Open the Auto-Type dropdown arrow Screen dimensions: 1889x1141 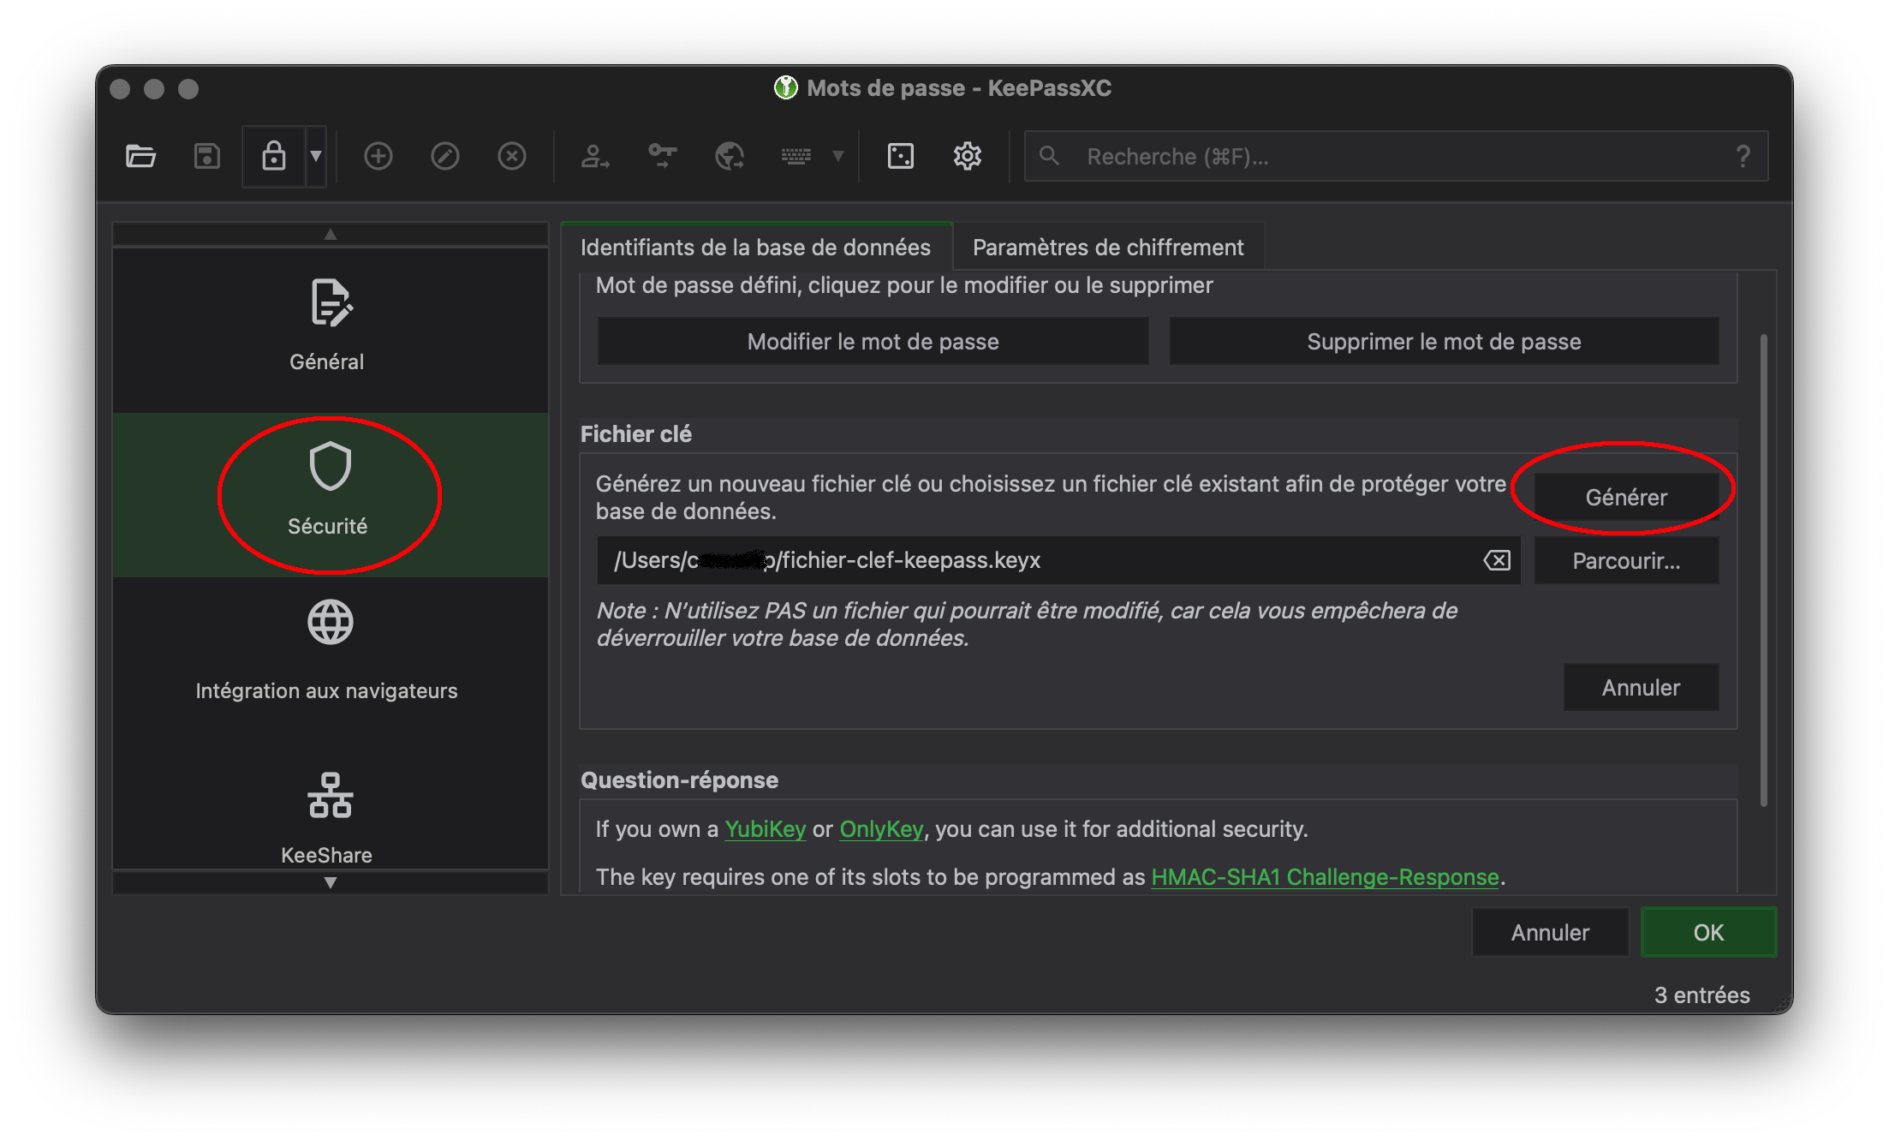click(838, 156)
